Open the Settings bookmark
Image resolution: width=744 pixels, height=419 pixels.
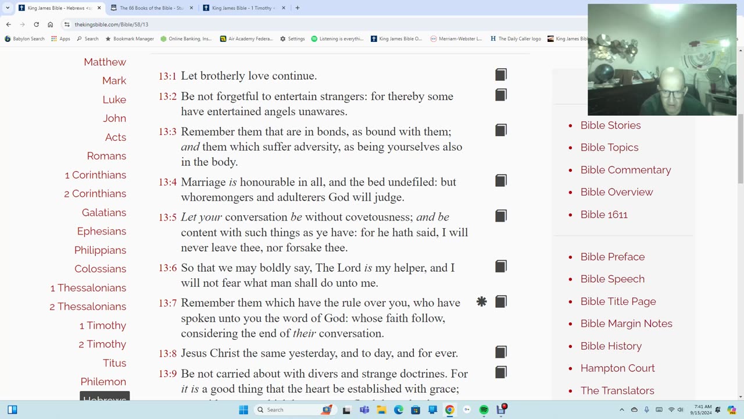(292, 39)
